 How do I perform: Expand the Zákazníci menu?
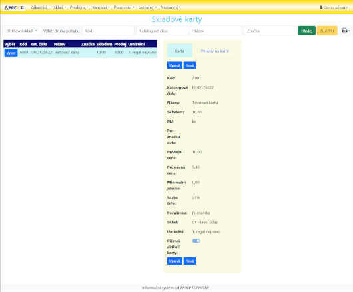pyautogui.click(x=41, y=7)
